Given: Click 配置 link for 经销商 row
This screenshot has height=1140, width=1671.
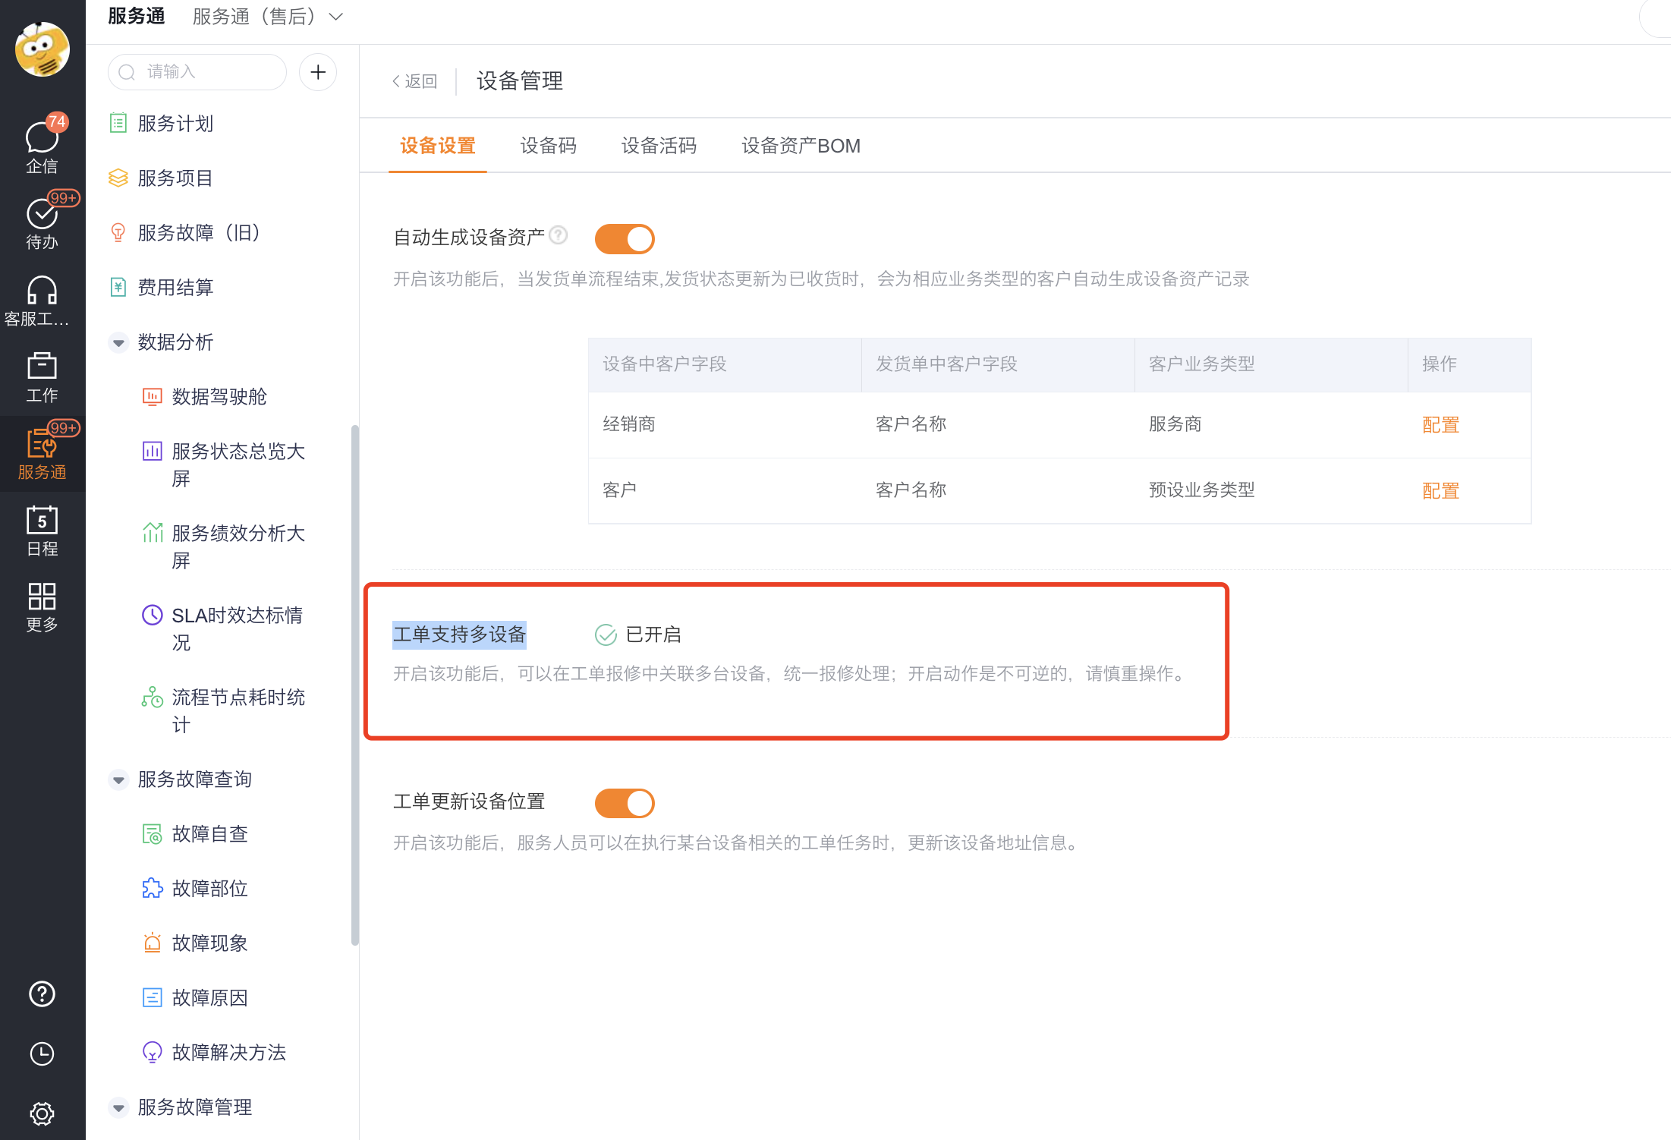Looking at the screenshot, I should pyautogui.click(x=1440, y=424).
